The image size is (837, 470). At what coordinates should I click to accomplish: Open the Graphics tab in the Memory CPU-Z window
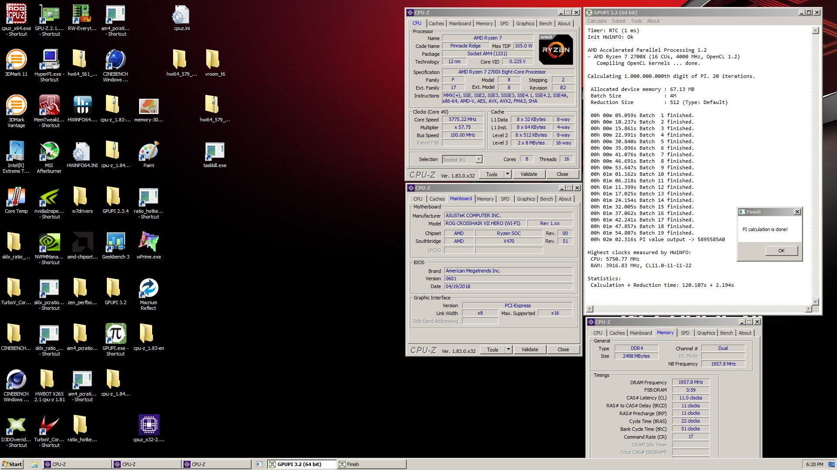706,333
